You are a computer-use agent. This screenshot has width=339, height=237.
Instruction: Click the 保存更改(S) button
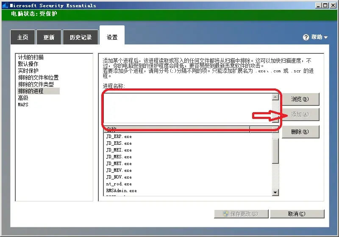pyautogui.click(x=241, y=214)
